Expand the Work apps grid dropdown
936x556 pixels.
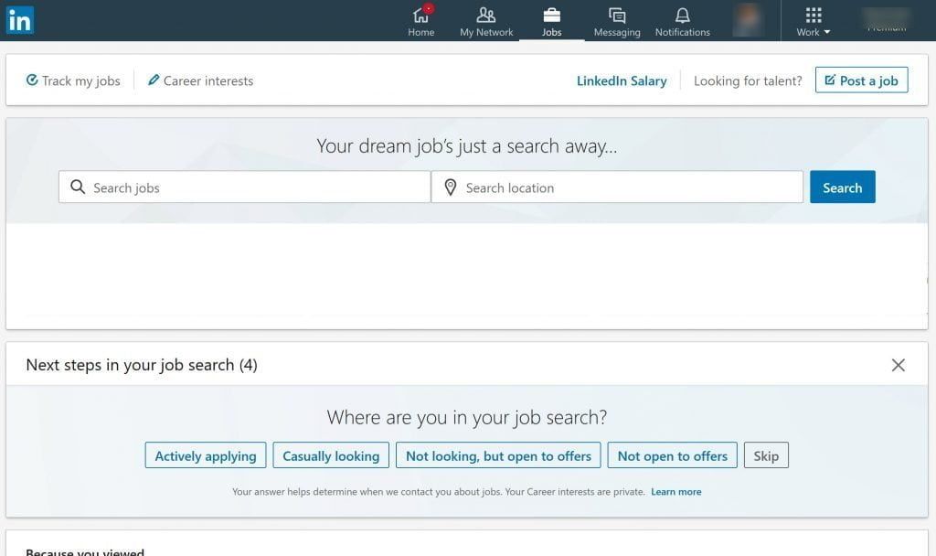point(813,20)
